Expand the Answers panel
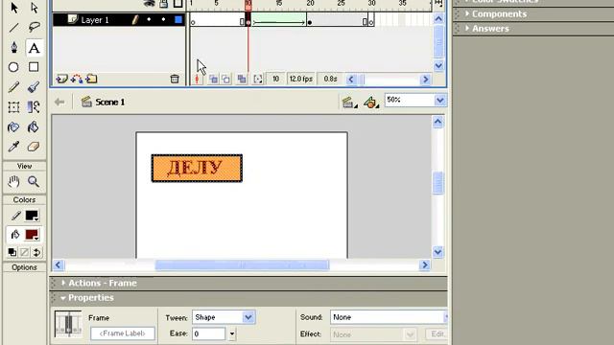 coord(467,28)
